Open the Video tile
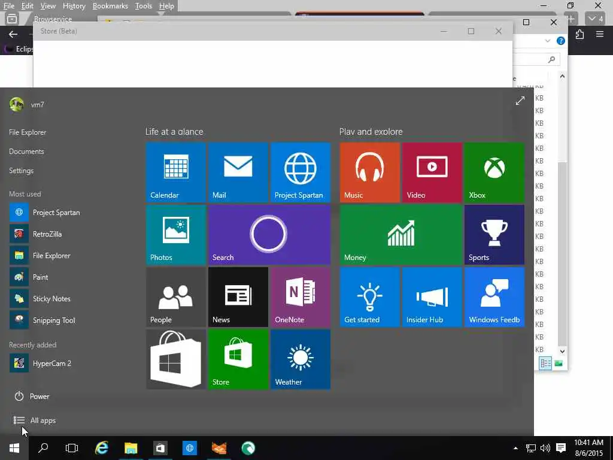613x460 pixels. click(432, 172)
